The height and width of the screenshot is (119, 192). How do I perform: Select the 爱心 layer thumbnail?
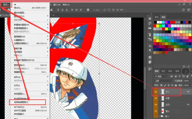(163, 111)
